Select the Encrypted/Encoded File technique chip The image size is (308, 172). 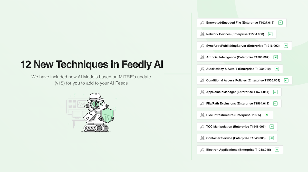(x=242, y=23)
